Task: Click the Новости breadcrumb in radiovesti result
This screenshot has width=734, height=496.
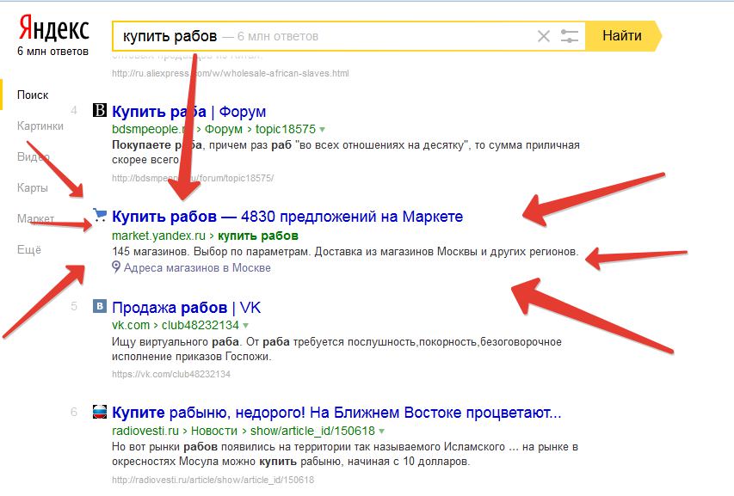Action: 214,431
